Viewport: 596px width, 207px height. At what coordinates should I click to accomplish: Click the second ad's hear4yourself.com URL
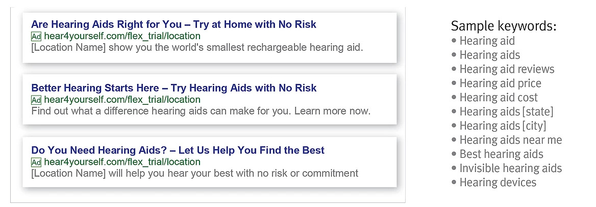pos(122,100)
